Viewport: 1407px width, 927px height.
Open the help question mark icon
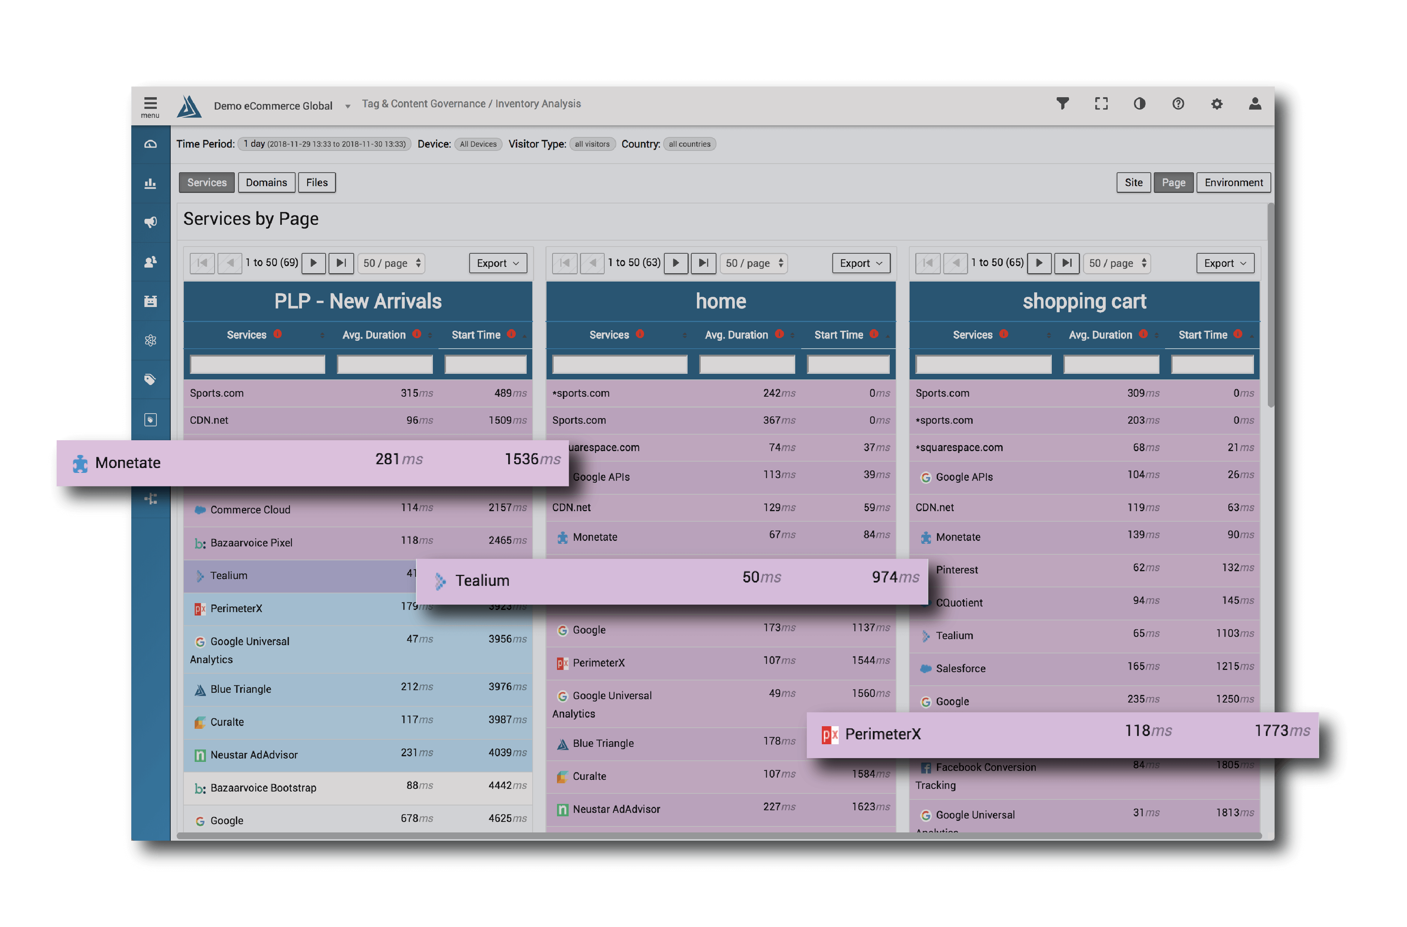coord(1177,104)
